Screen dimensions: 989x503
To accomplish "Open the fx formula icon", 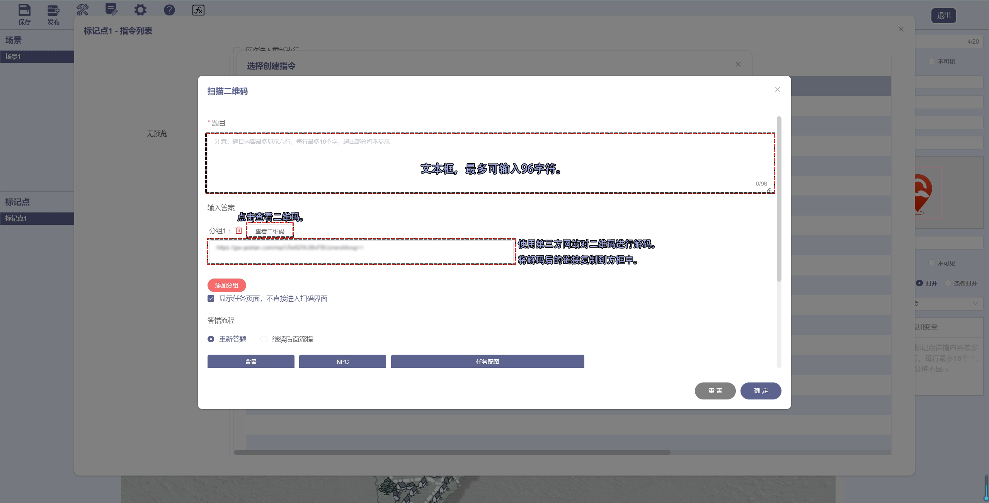I will 198,10.
